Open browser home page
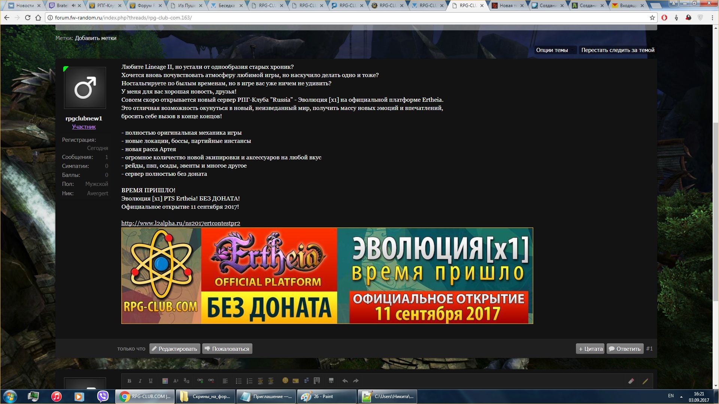Screen dimensions: 719x404 38,18
